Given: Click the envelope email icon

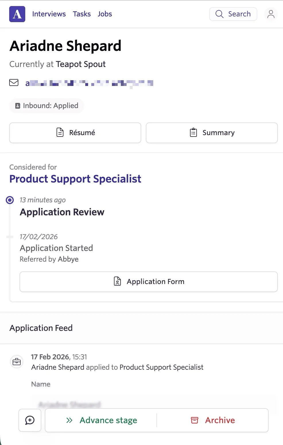Looking at the screenshot, I should coord(14,83).
